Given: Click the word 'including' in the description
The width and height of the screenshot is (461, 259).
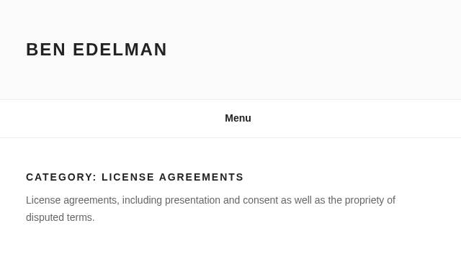Looking at the screenshot, I should 142,200.
